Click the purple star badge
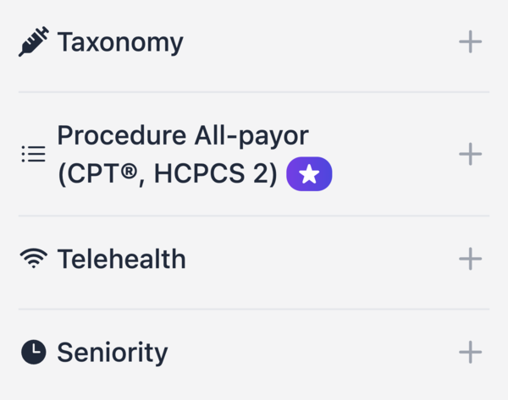508x400 pixels. [309, 175]
